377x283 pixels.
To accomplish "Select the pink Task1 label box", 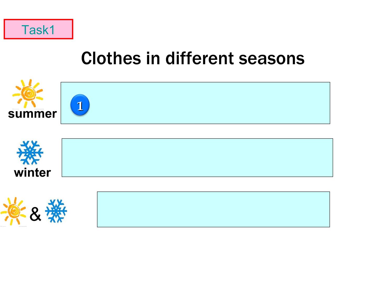I will [x=38, y=29].
